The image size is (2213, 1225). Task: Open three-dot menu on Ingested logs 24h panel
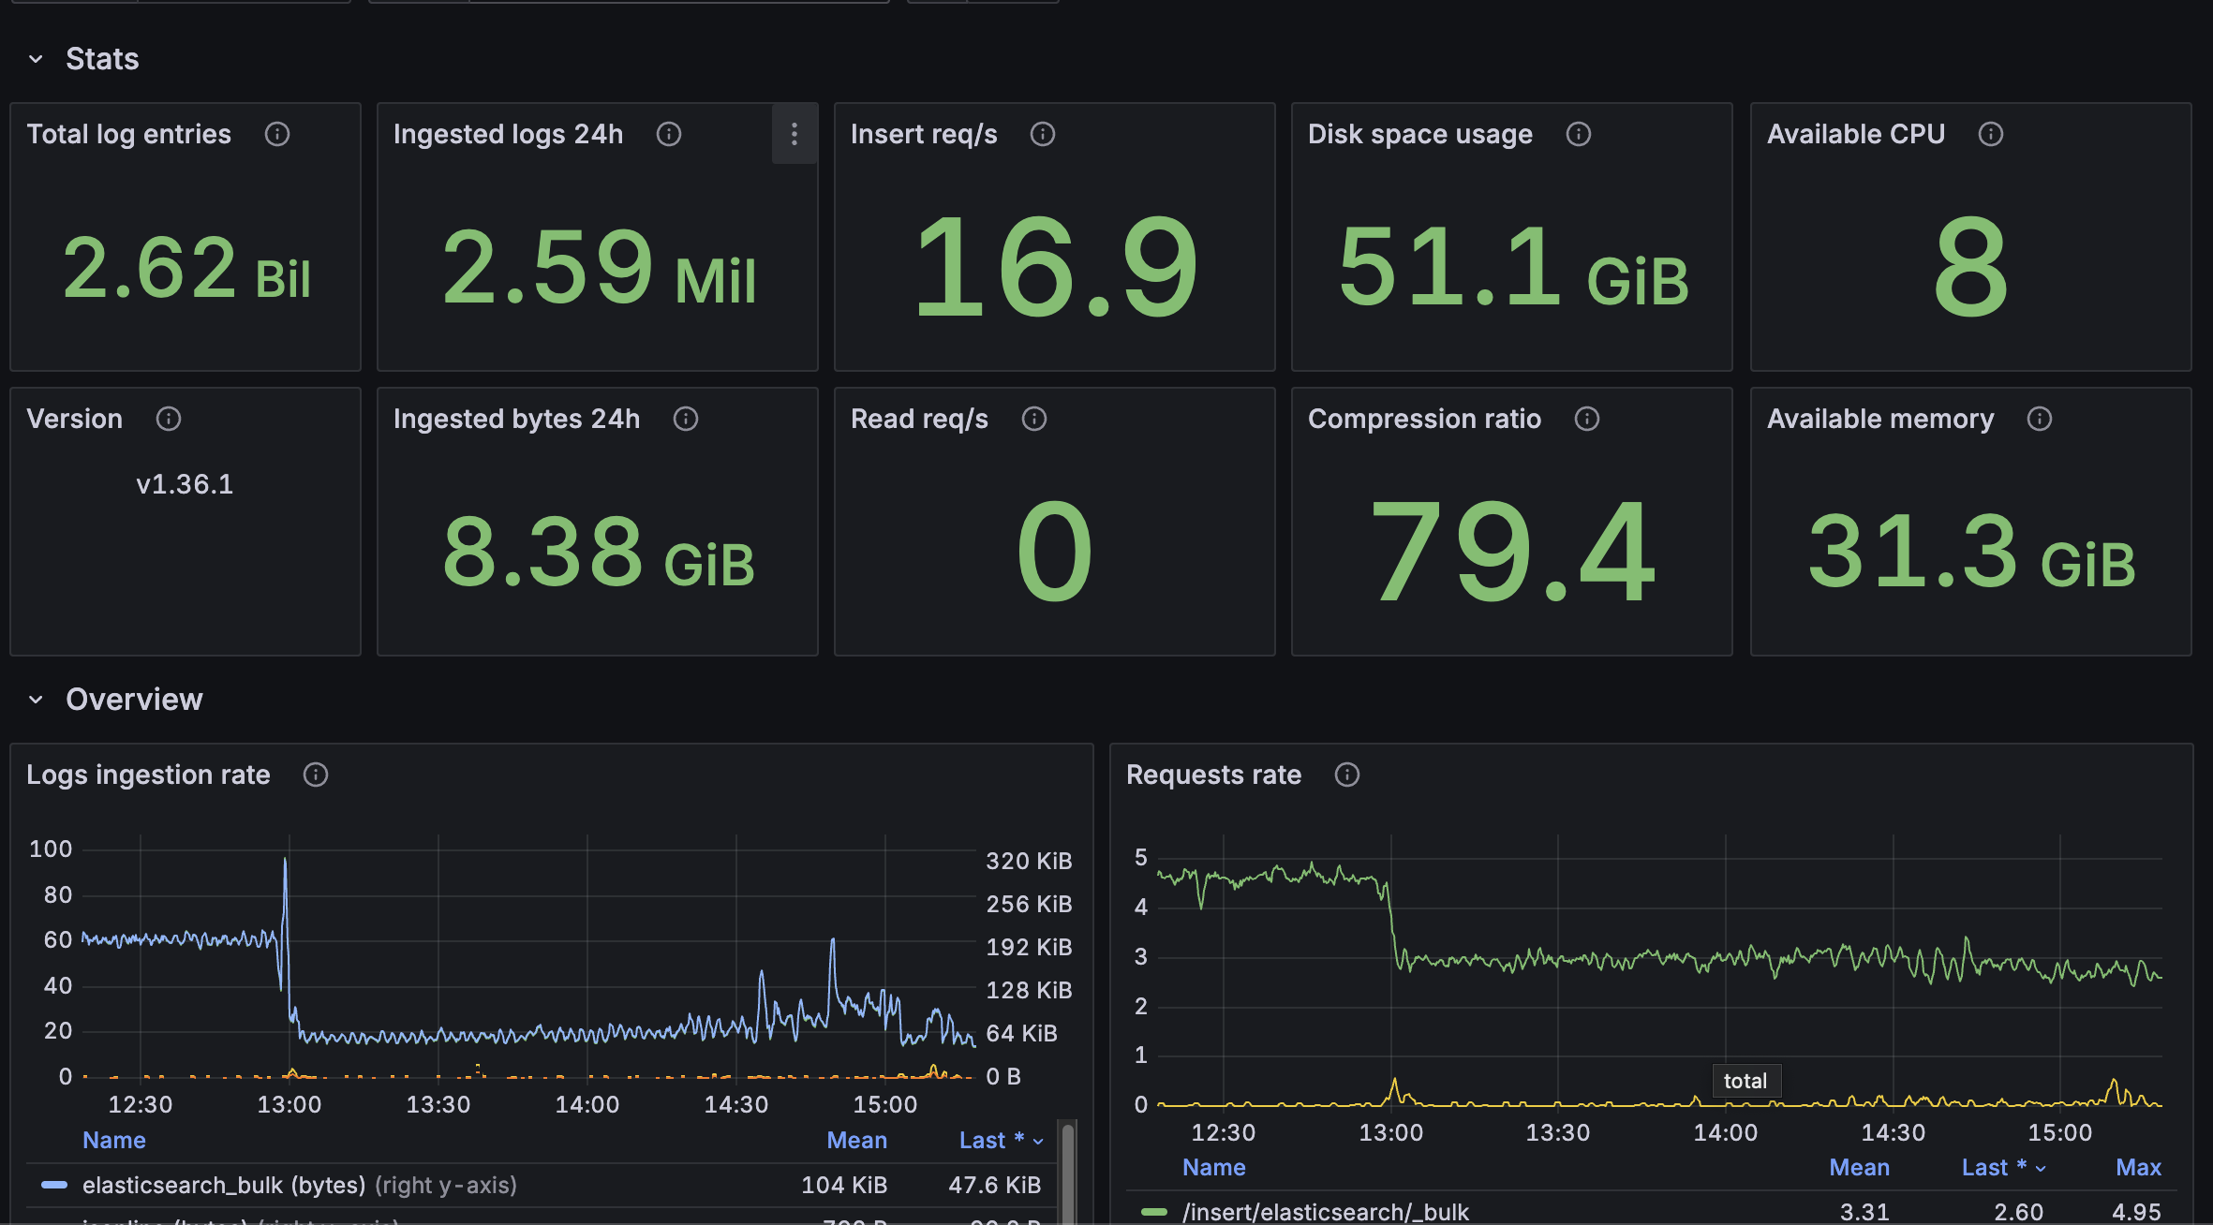(x=795, y=134)
